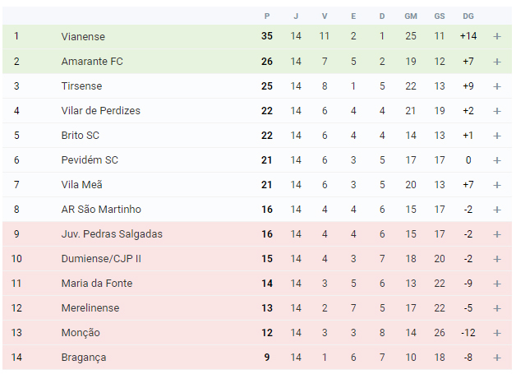Sort by GM goals scored header
The image size is (516, 374).
pyautogui.click(x=411, y=16)
